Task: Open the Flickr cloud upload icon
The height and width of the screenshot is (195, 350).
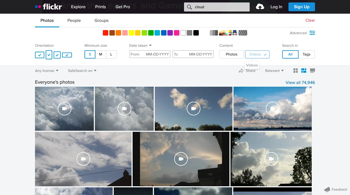Action: click(x=260, y=7)
